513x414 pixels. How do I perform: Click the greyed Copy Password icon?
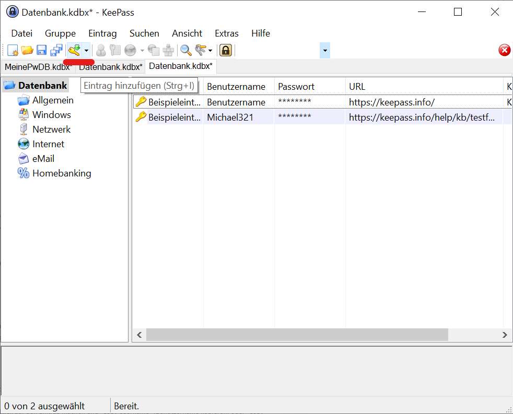115,50
